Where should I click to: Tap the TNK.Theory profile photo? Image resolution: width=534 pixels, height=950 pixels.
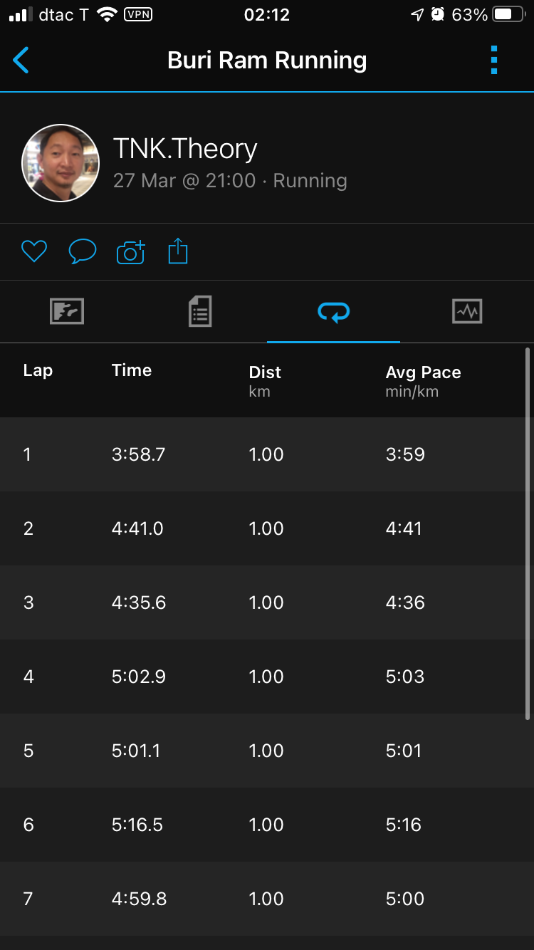61,163
